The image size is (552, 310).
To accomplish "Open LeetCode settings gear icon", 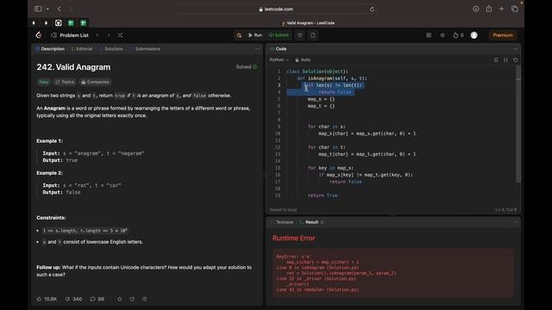I will coord(442,35).
